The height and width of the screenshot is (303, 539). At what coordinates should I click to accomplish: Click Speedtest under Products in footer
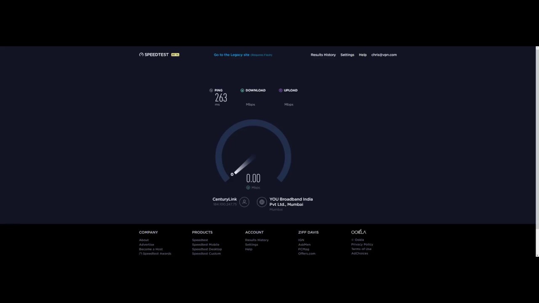200,240
